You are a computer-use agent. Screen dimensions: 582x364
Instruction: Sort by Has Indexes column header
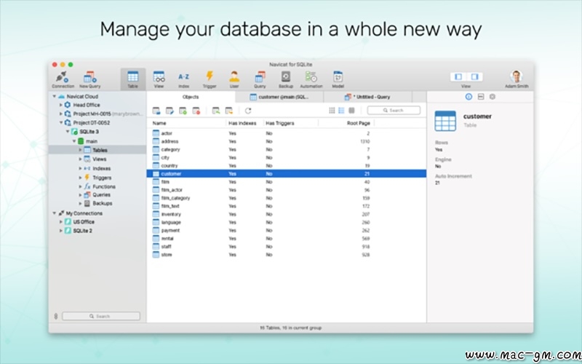[244, 123]
